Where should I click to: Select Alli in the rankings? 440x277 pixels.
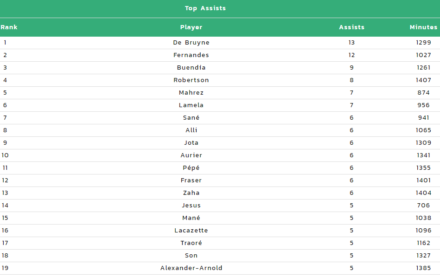pyautogui.click(x=191, y=130)
